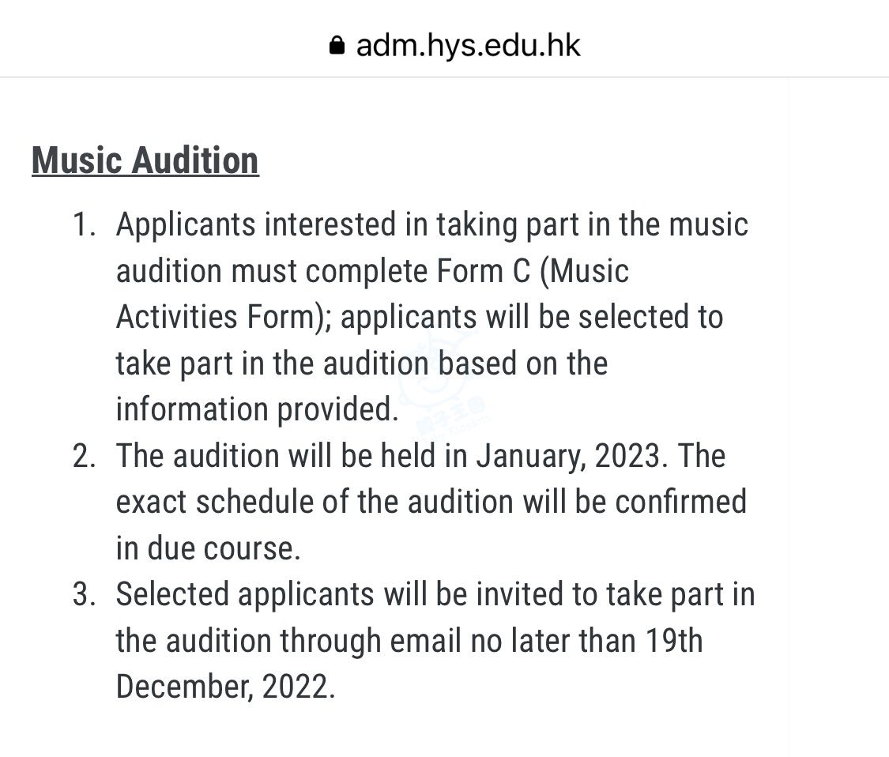Click the words Selected applicants
889x757 pixels.
click(x=245, y=595)
